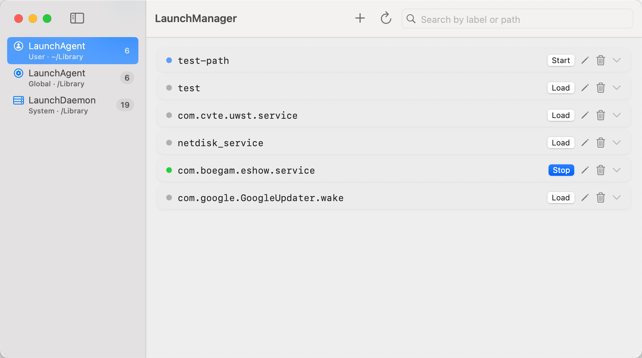The width and height of the screenshot is (642, 358).
Task: Edit netdisk_service with pencil icon
Action: [x=585, y=143]
